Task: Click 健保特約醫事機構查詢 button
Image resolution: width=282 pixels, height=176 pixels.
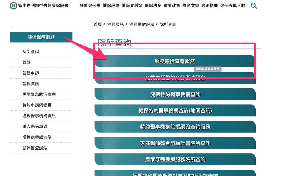Action: pos(175,94)
